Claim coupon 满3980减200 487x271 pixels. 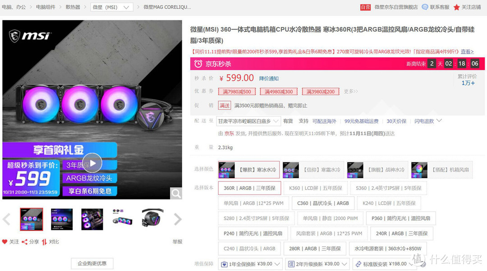[321, 91]
